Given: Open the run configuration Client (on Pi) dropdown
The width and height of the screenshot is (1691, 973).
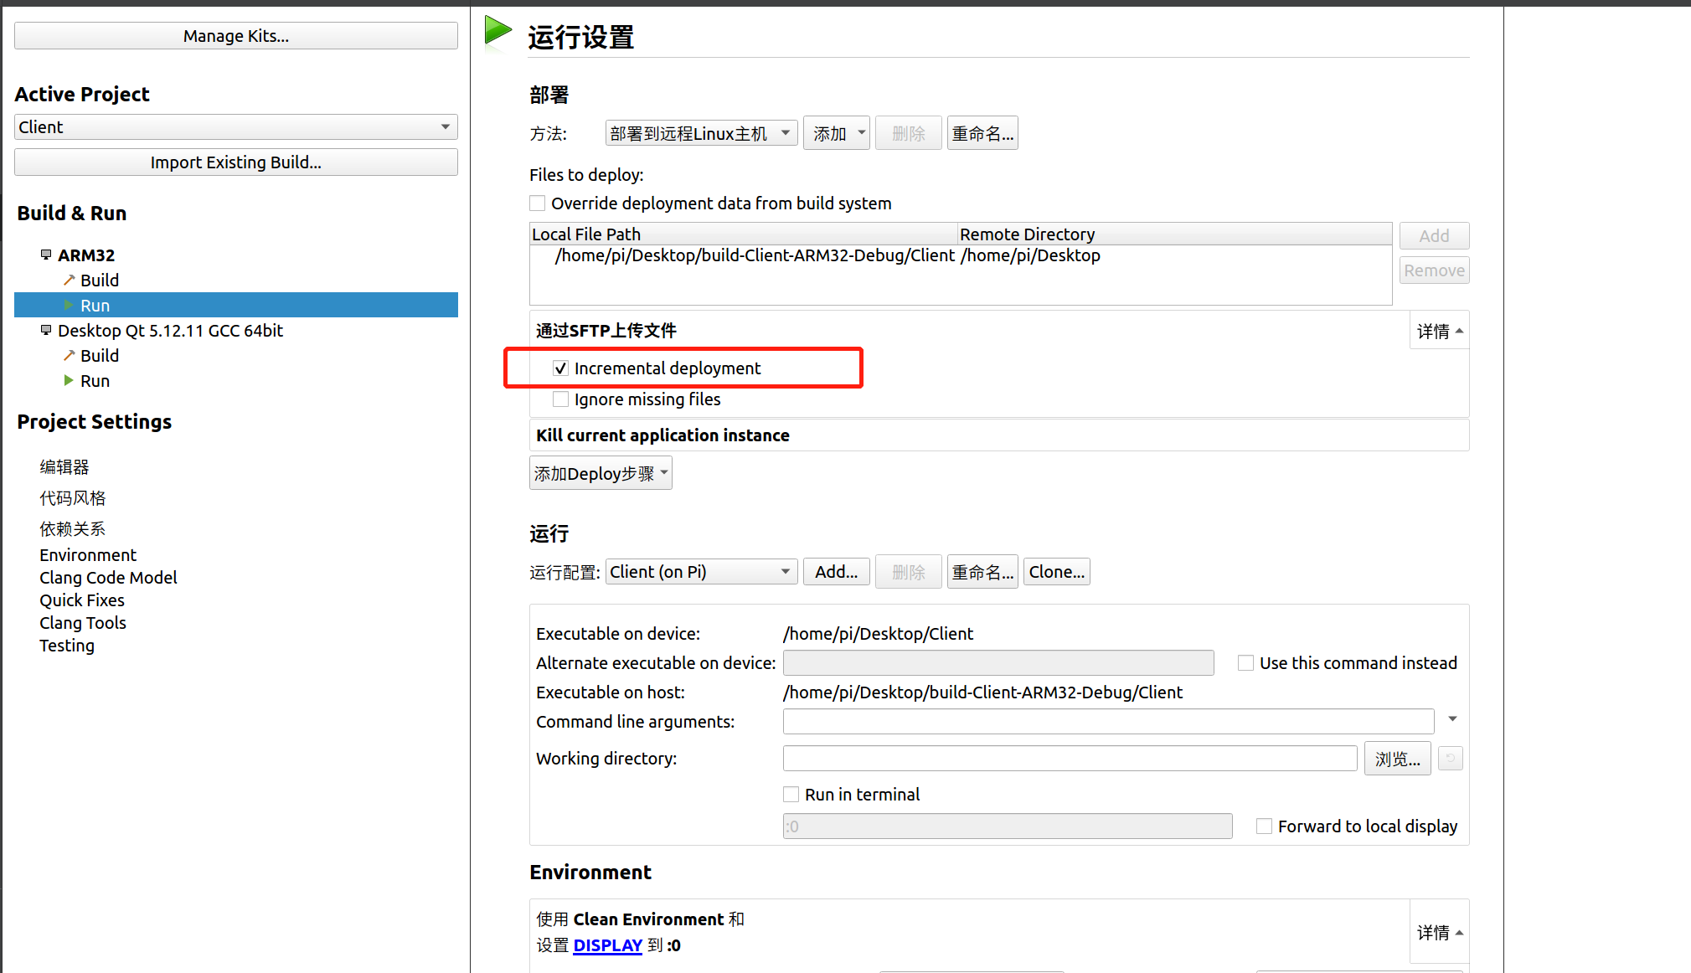Looking at the screenshot, I should pos(701,572).
